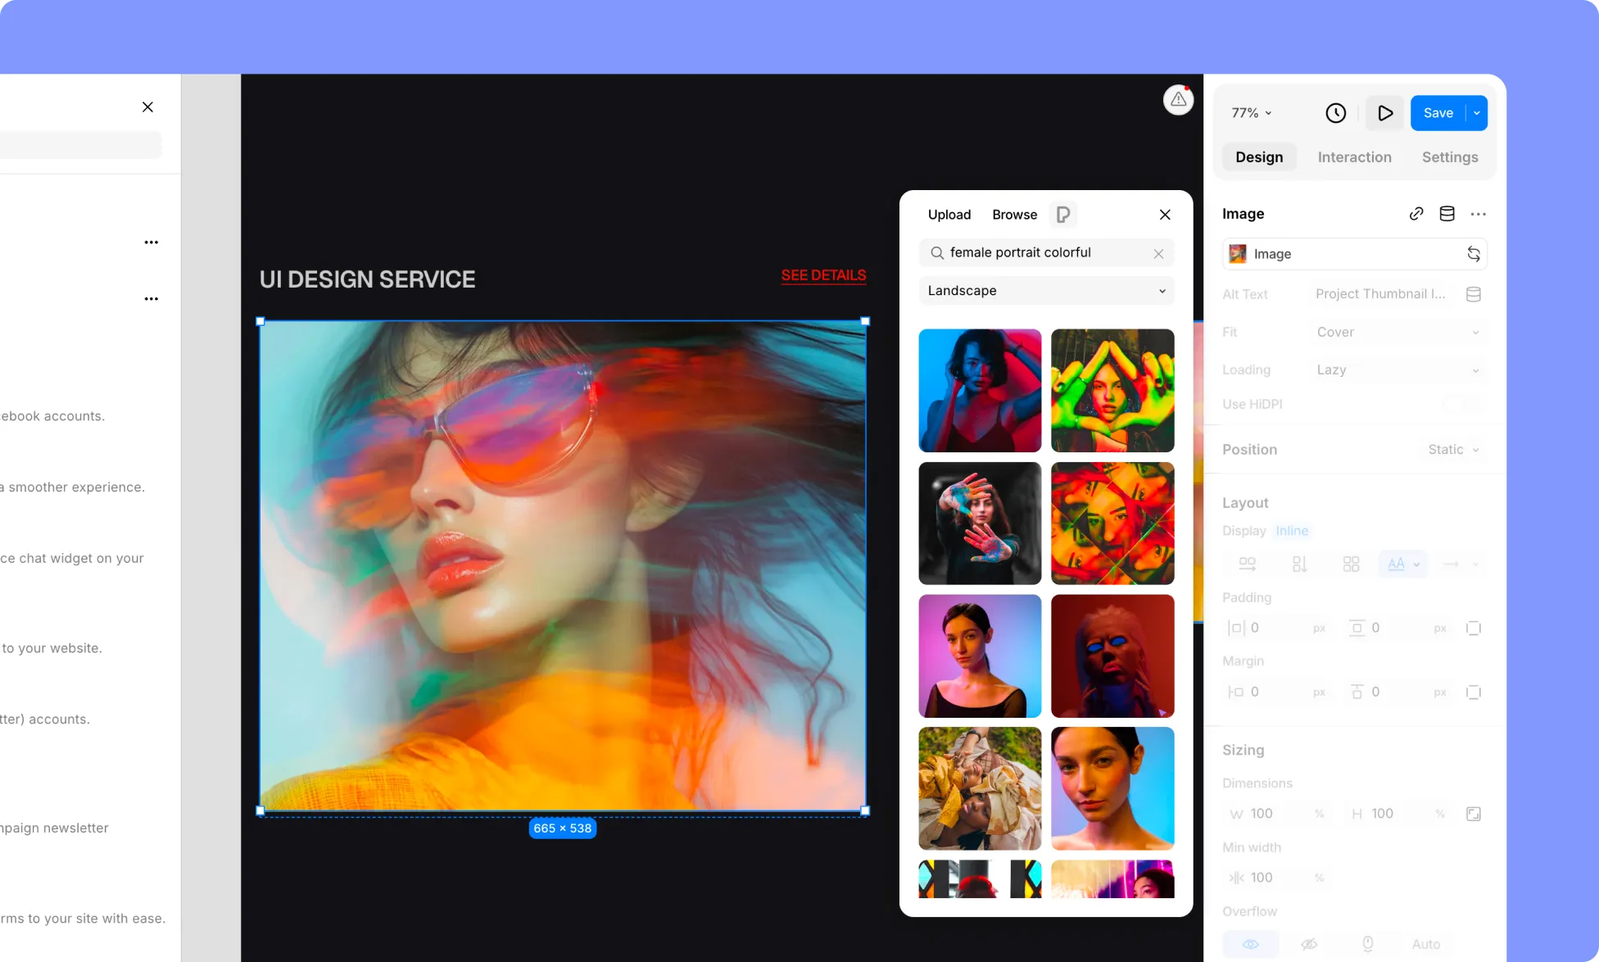
Task: Switch to the Browse tab
Action: 1014,215
